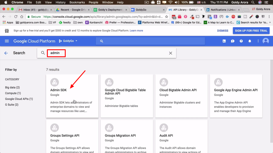Open the macOS volume icon

coord(177,2)
